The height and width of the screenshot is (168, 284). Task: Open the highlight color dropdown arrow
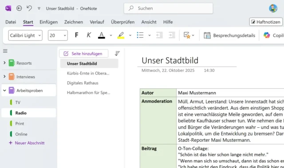click(x=130, y=35)
